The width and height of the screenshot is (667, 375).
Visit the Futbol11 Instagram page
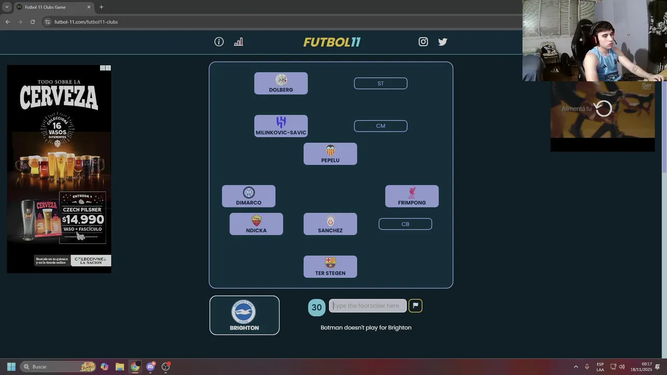pyautogui.click(x=423, y=42)
